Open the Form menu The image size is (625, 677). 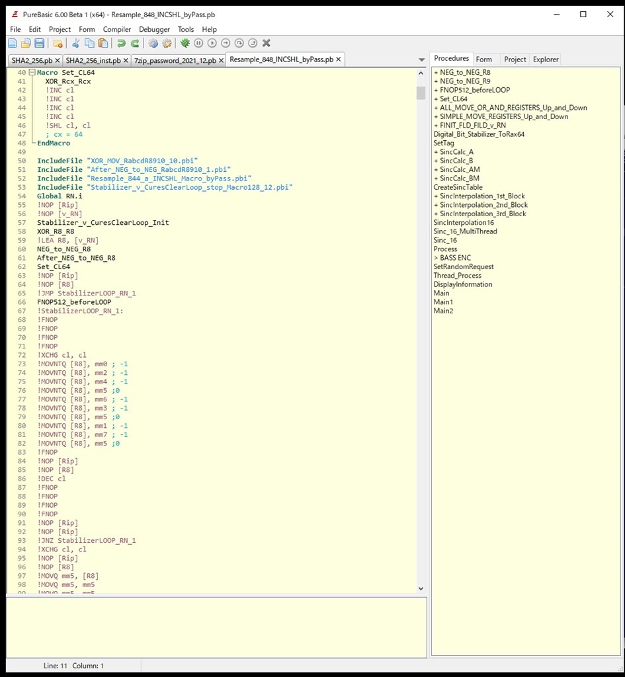point(87,29)
